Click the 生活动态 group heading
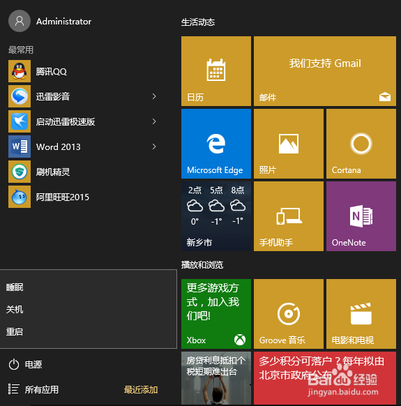 pos(198,22)
